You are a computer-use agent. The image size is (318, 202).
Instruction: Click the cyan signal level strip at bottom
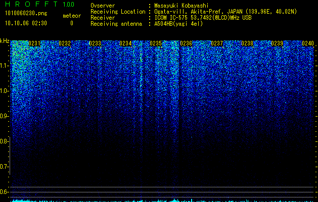tap(162, 200)
